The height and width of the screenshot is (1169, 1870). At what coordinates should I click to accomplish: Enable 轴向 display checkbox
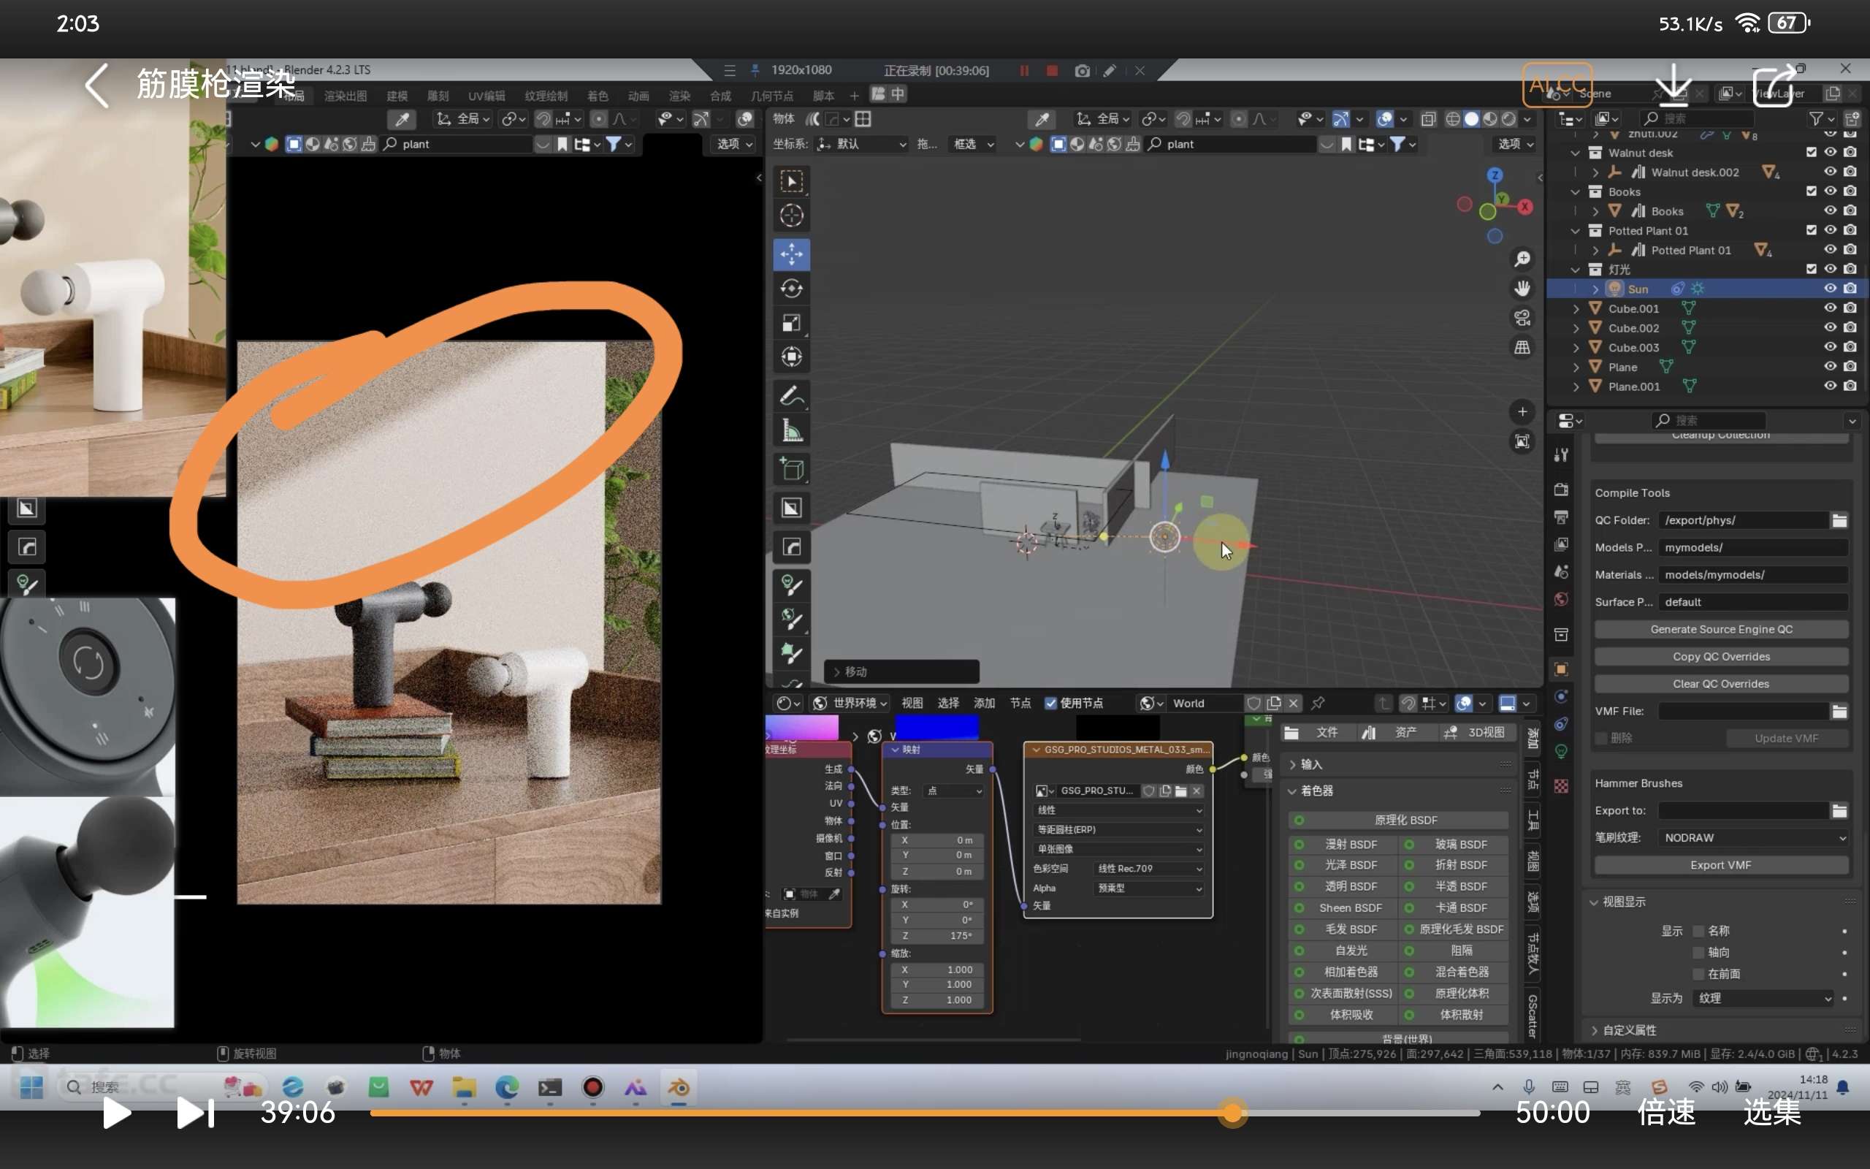tap(1698, 953)
